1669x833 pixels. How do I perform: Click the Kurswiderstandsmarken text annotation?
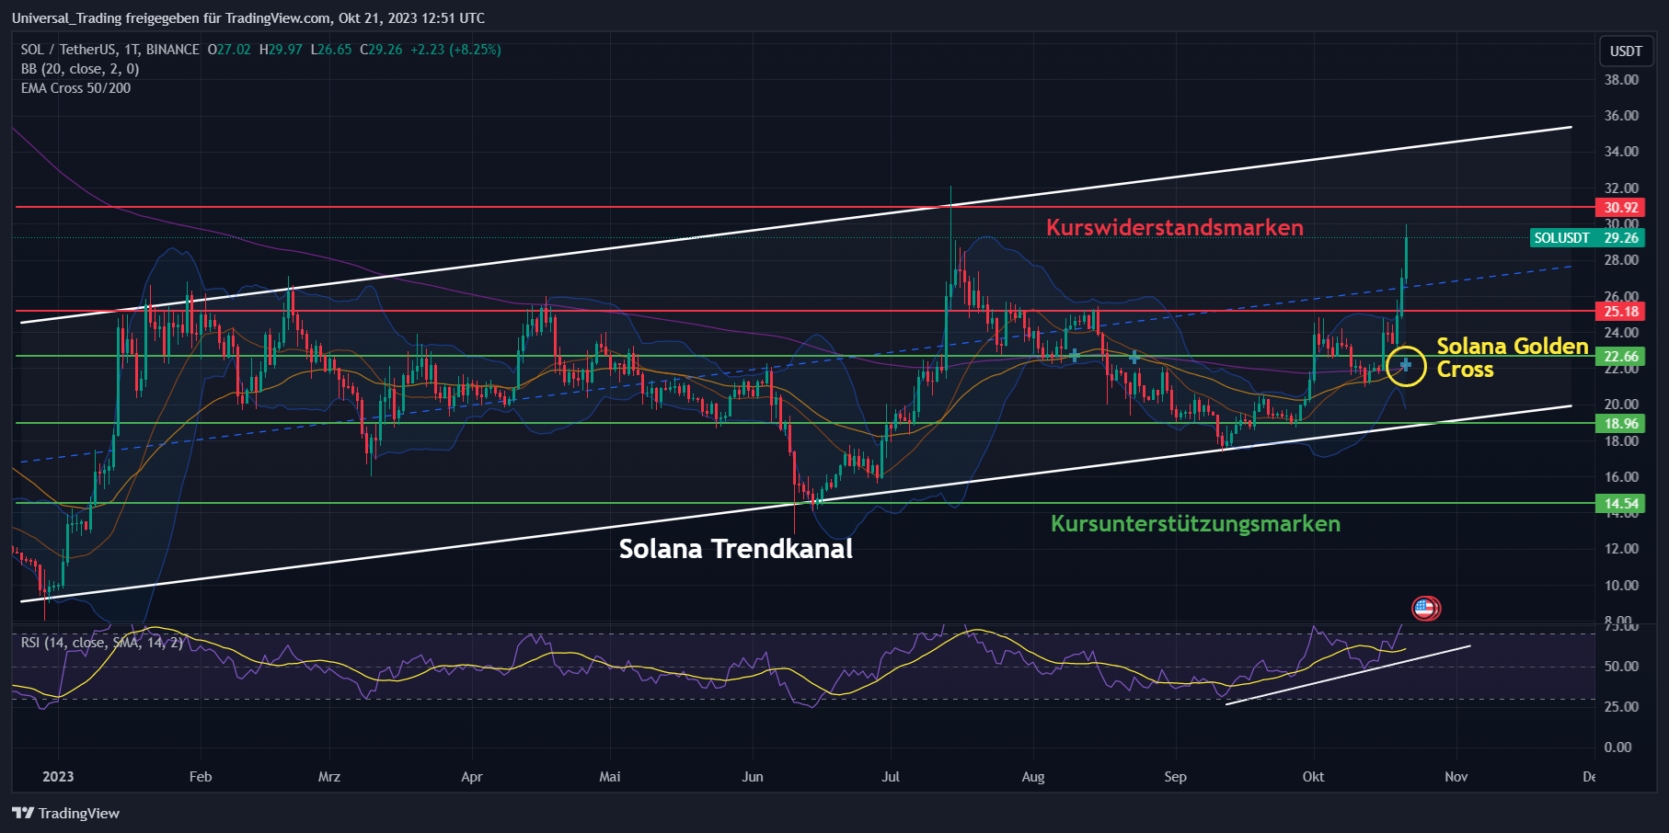(1174, 227)
